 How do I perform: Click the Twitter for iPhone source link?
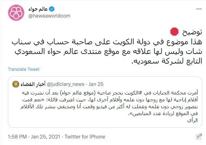click(85, 137)
